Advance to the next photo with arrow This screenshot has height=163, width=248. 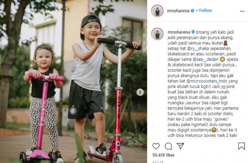click(x=140, y=92)
